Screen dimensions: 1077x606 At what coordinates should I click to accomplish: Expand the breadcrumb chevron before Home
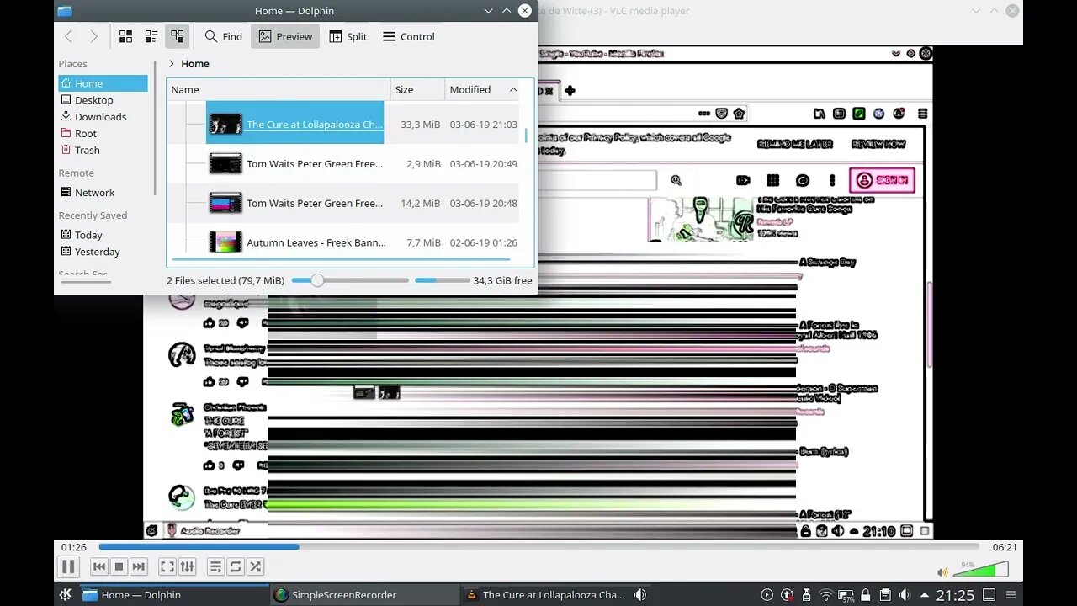click(172, 63)
